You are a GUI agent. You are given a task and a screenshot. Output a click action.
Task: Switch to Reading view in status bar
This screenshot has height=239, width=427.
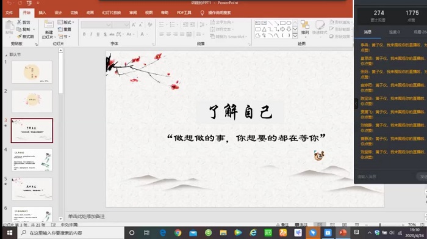(x=345, y=224)
